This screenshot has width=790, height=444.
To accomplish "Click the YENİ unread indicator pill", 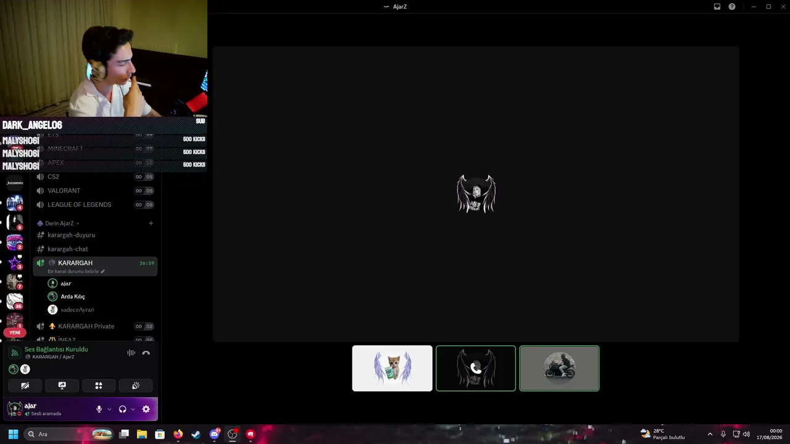I will 15,332.
